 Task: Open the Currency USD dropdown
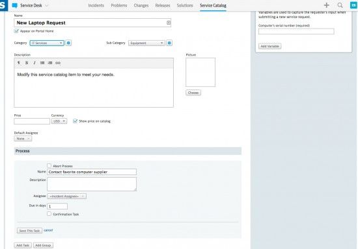59,121
